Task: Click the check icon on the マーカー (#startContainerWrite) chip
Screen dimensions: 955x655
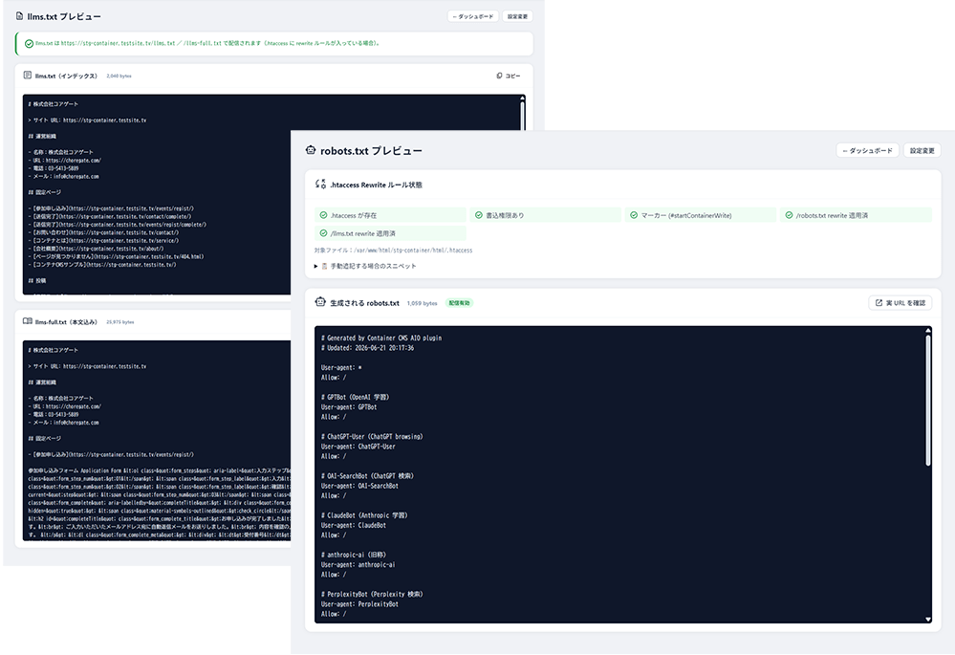Action: [x=634, y=215]
